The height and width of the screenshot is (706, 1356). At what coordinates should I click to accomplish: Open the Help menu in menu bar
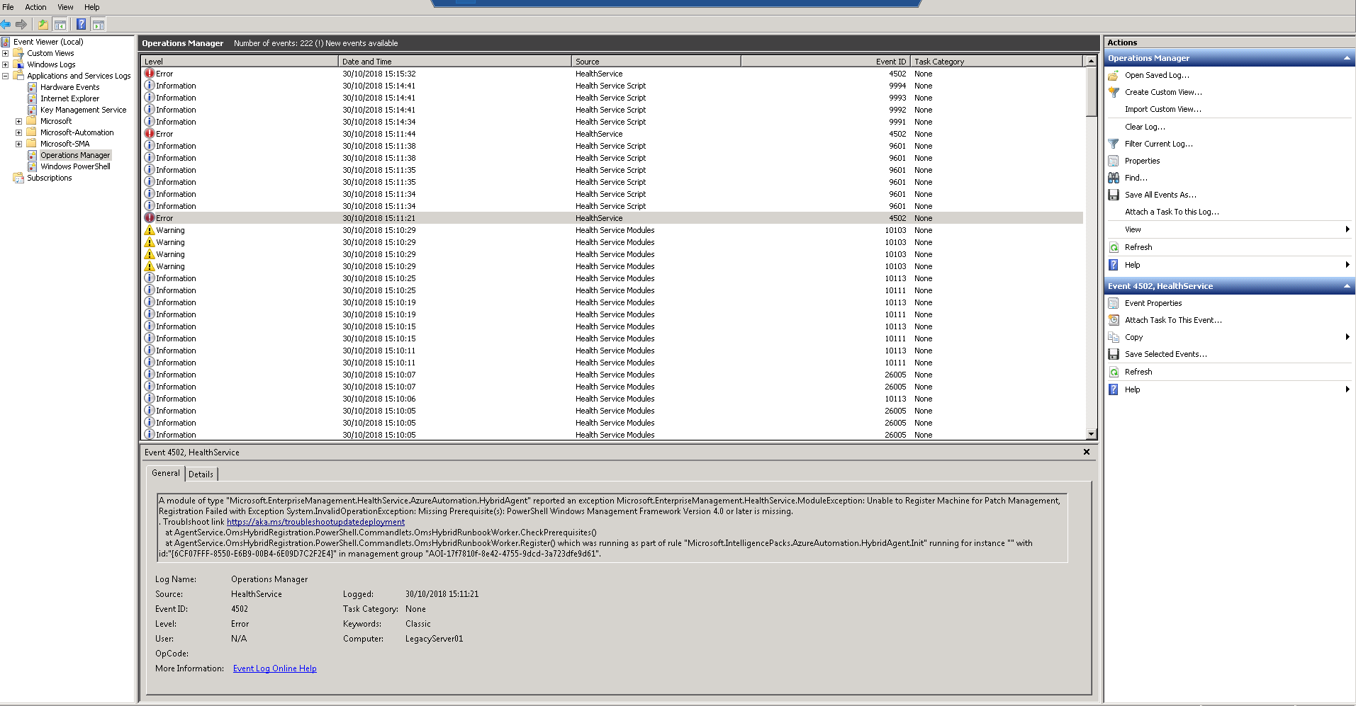[x=92, y=7]
